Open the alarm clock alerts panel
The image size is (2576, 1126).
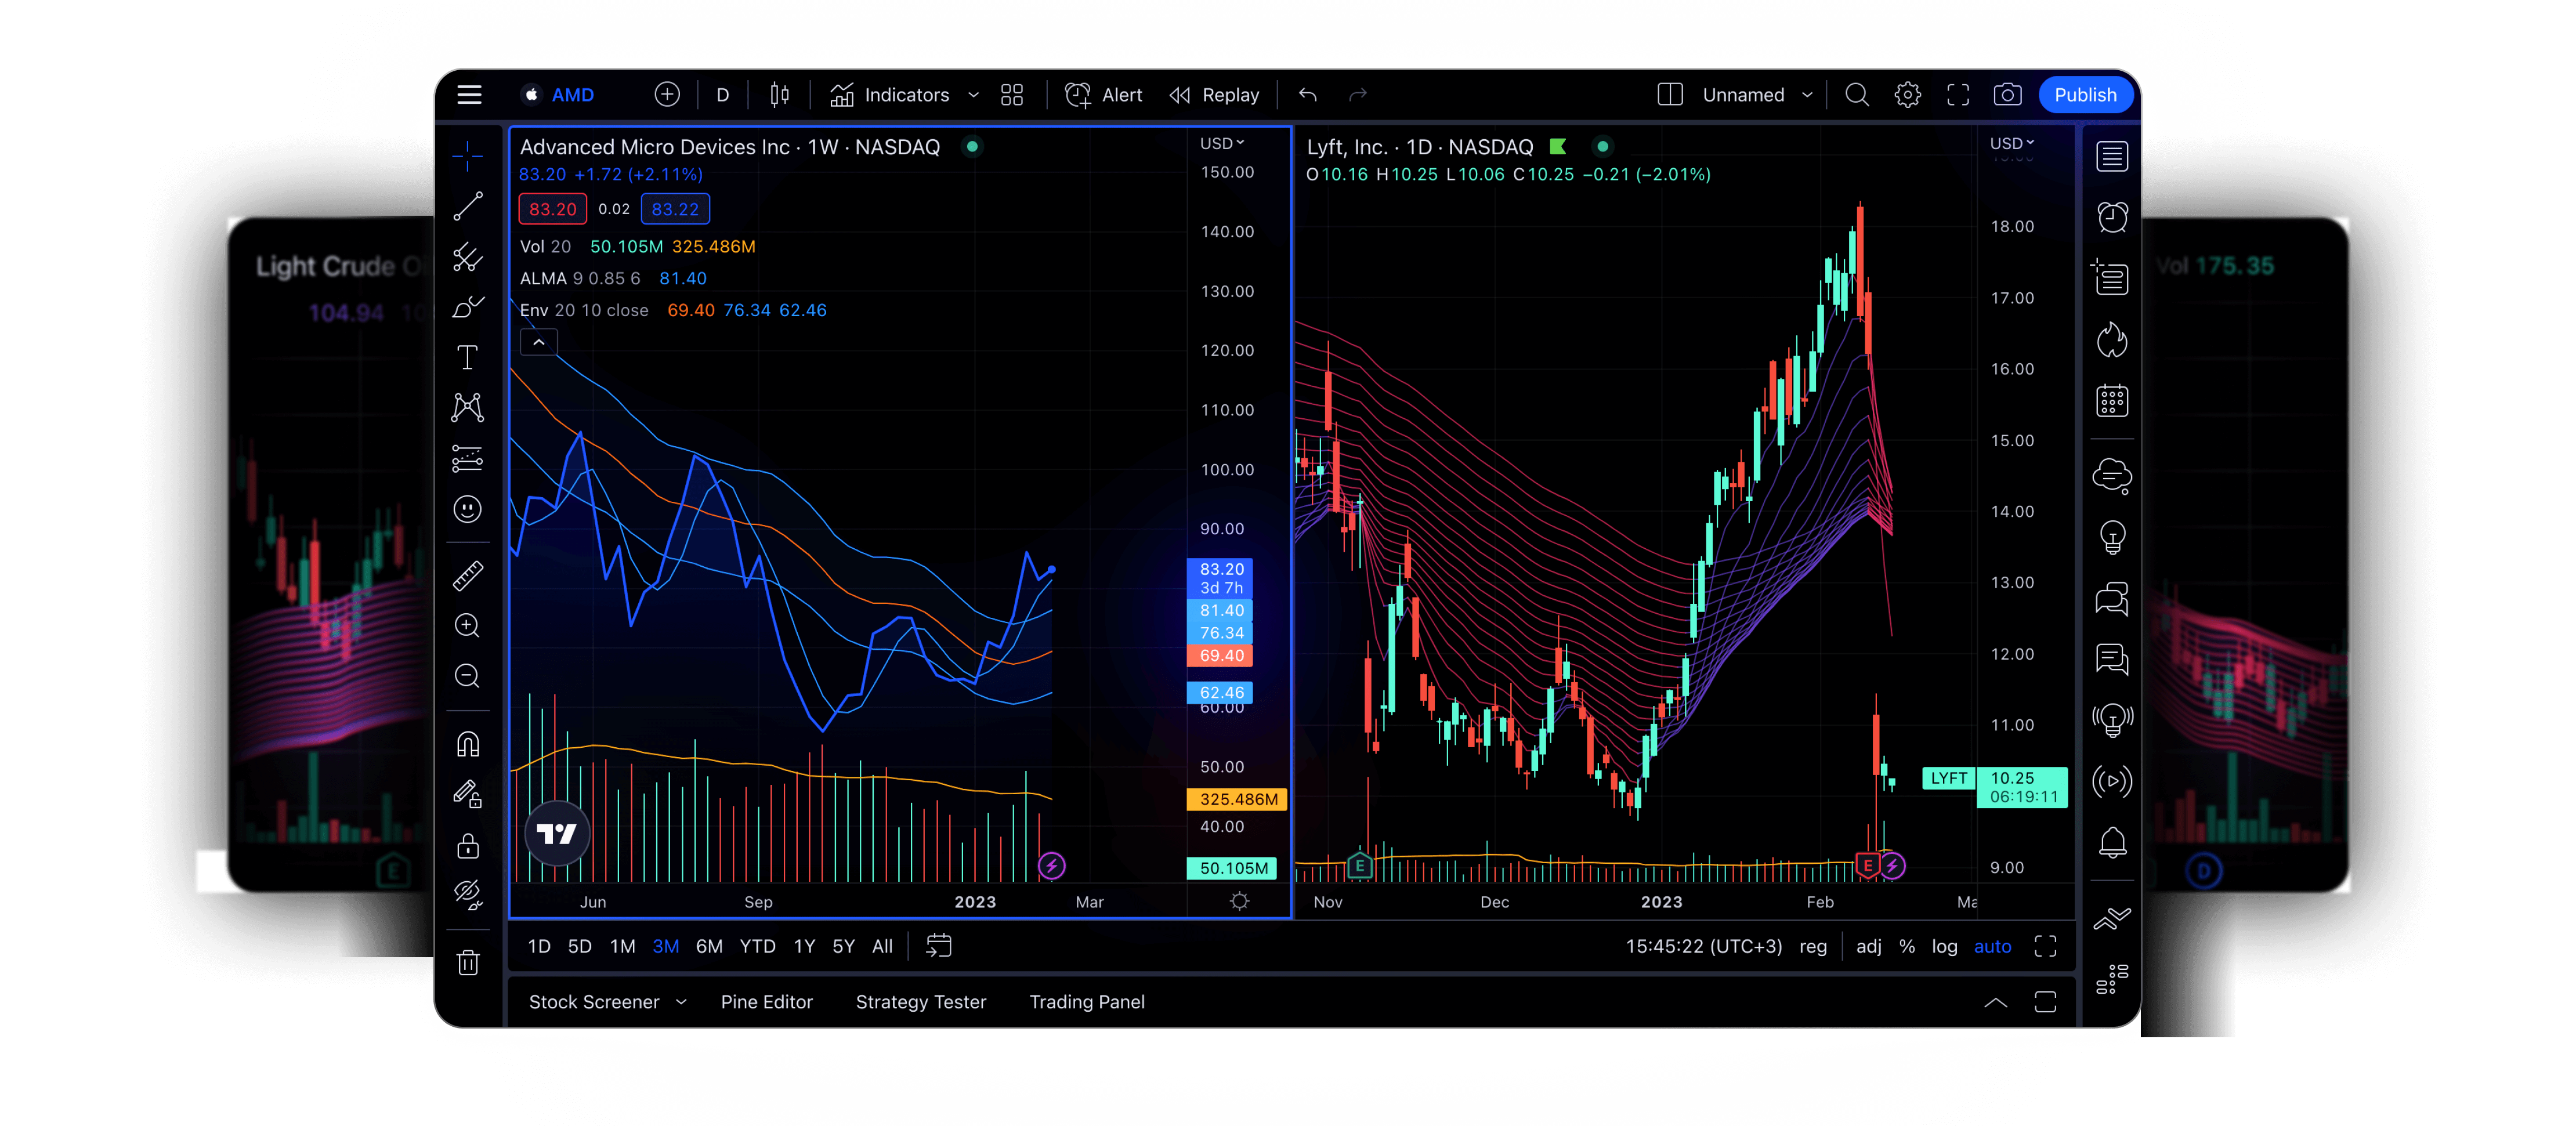click(2111, 217)
